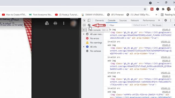175x98 pixels.
Task: Open the Reading list button
Action: pos(168,15)
